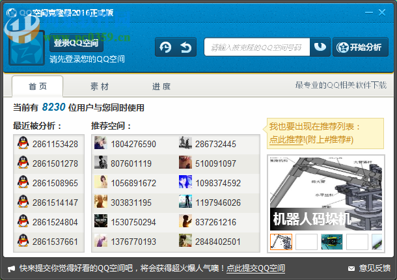Click avatar next to 1098374592

click(x=185, y=182)
